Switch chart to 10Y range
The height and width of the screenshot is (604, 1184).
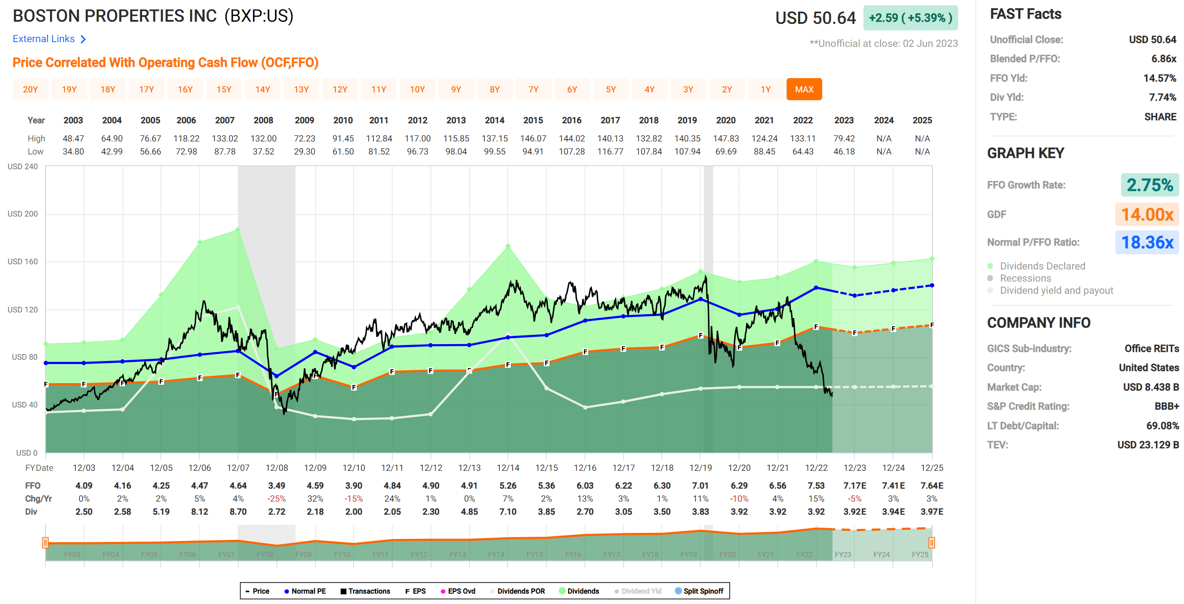(x=417, y=89)
